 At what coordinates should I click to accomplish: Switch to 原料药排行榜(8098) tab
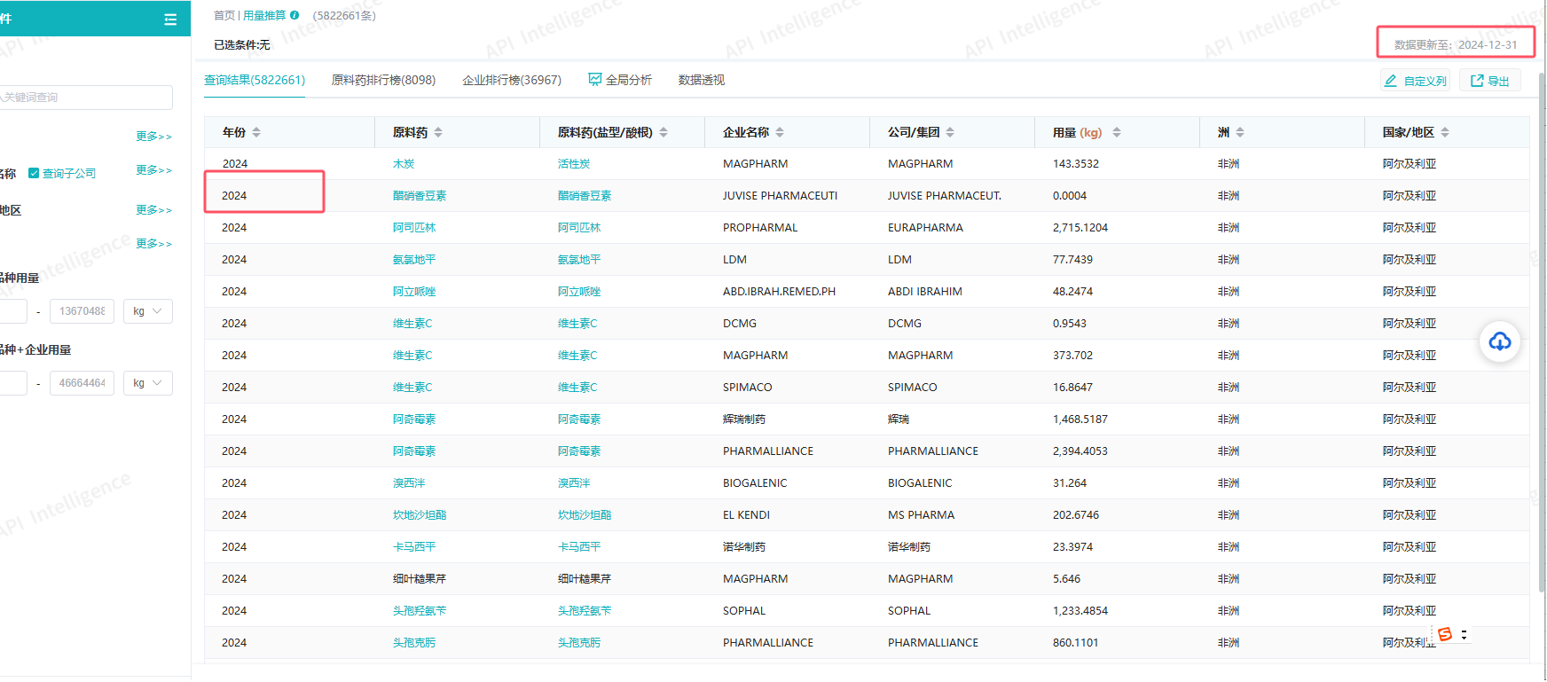point(383,80)
